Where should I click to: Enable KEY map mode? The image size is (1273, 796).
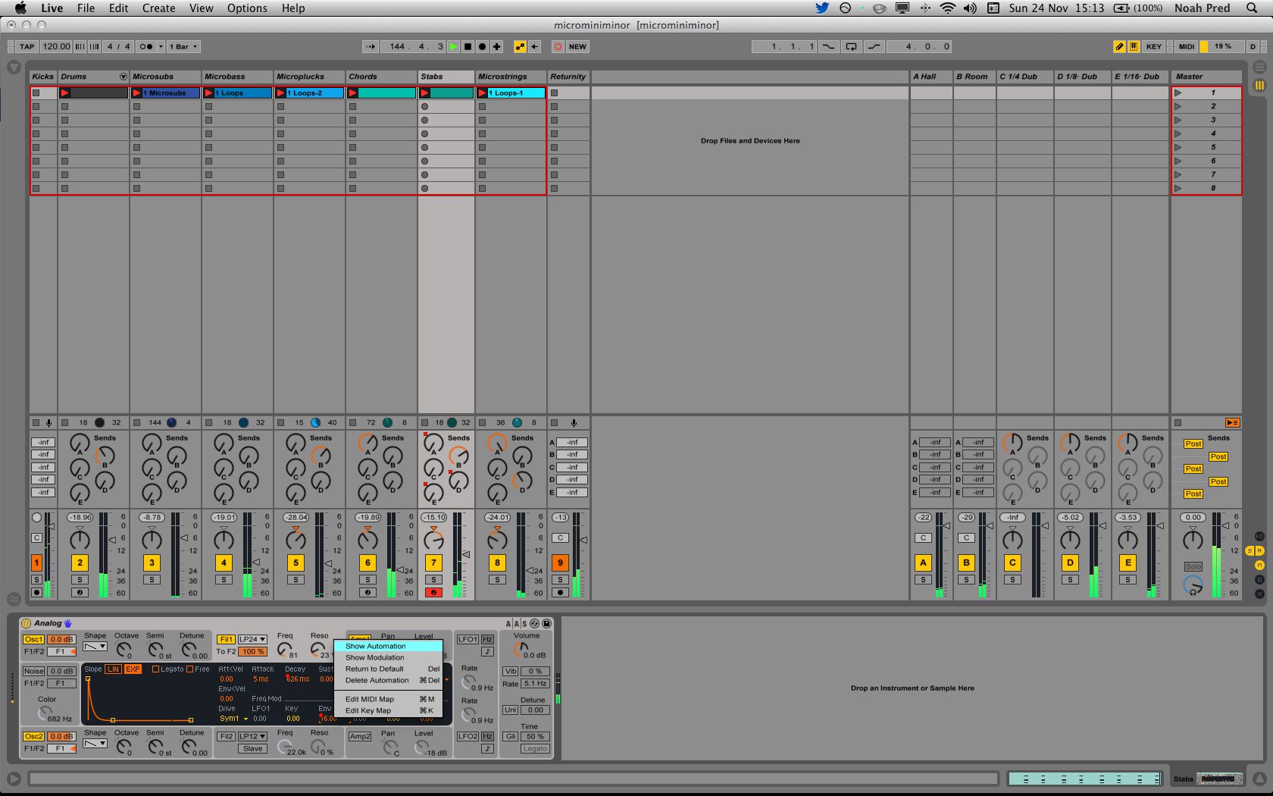(x=1153, y=46)
